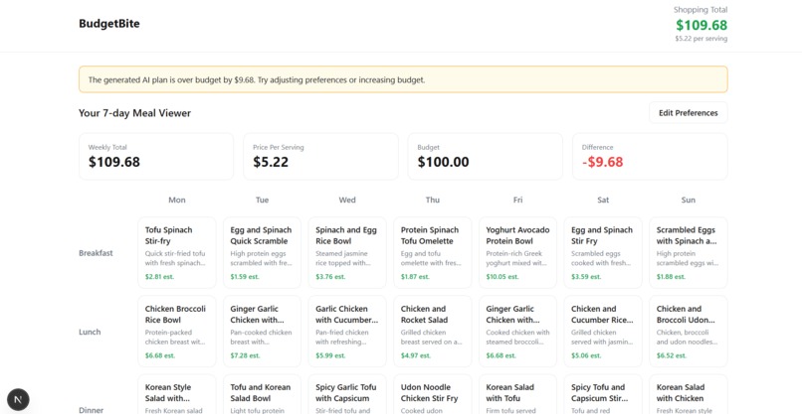
Task: Click '$5.22 per serving' header text
Action: point(701,39)
